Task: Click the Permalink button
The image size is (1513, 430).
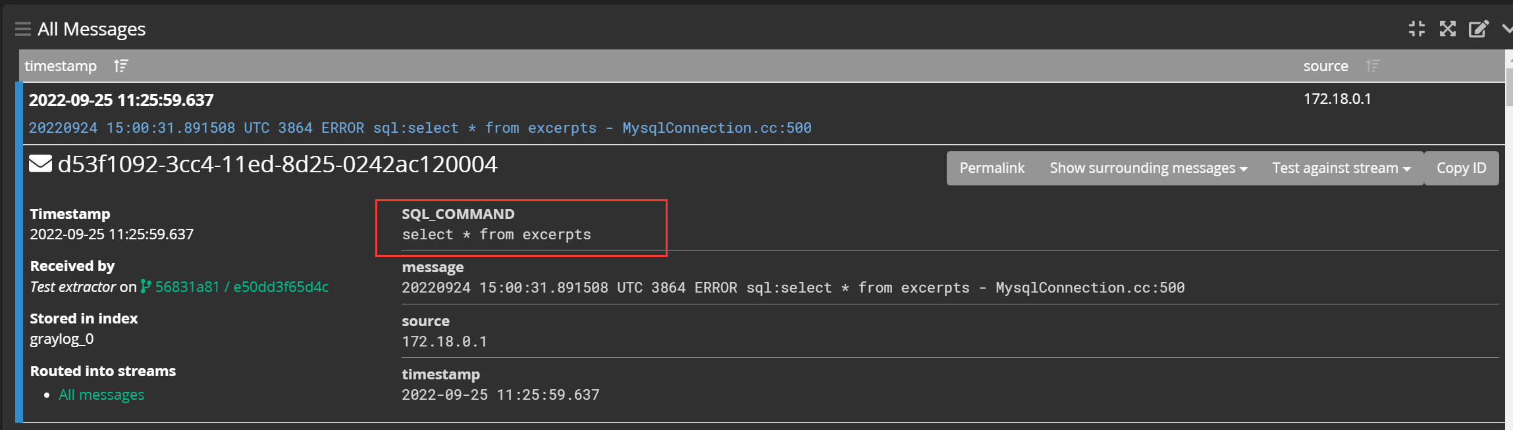Action: (x=992, y=168)
